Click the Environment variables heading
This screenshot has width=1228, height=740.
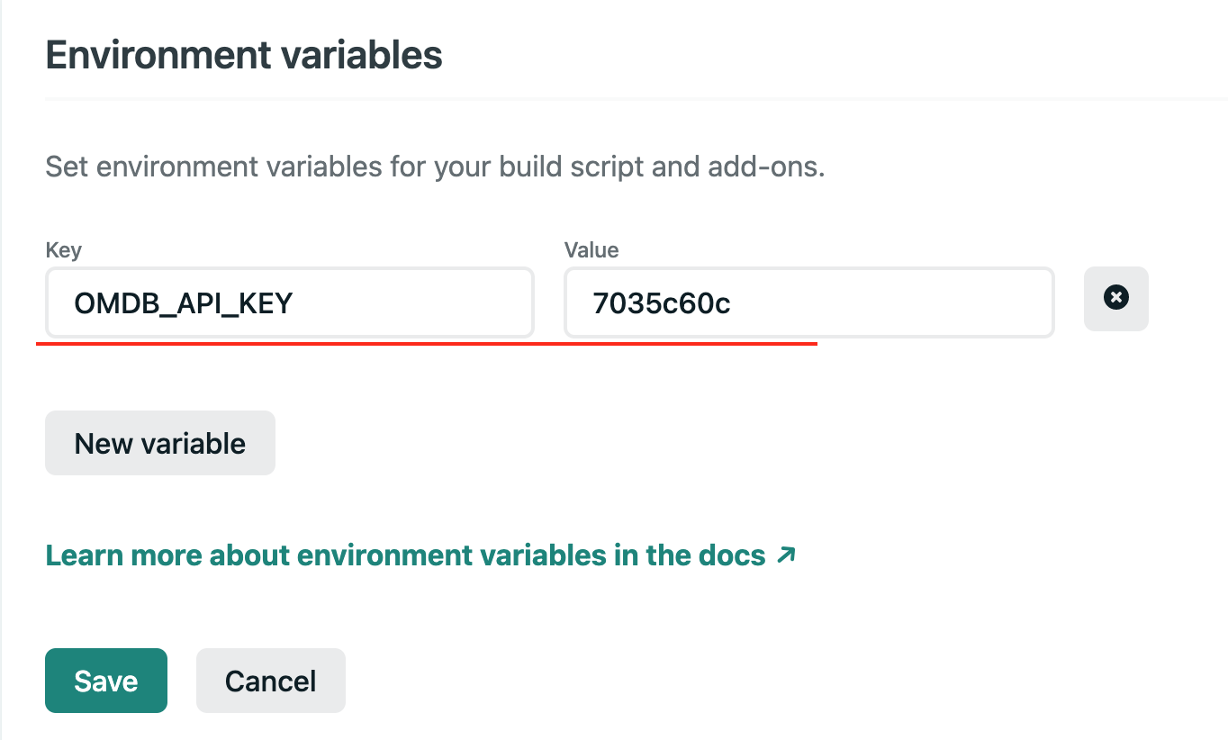tap(243, 56)
